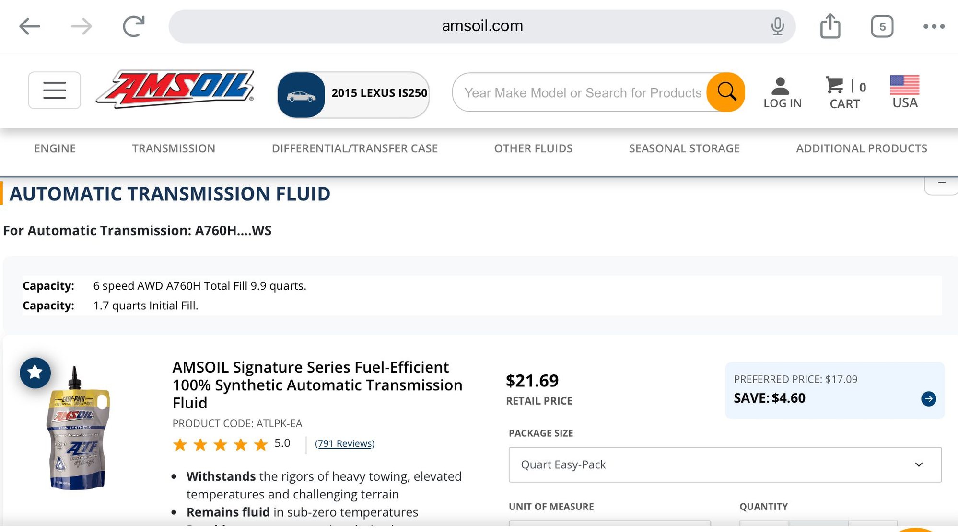
Task: Open the Package Size dropdown
Action: [x=724, y=464]
